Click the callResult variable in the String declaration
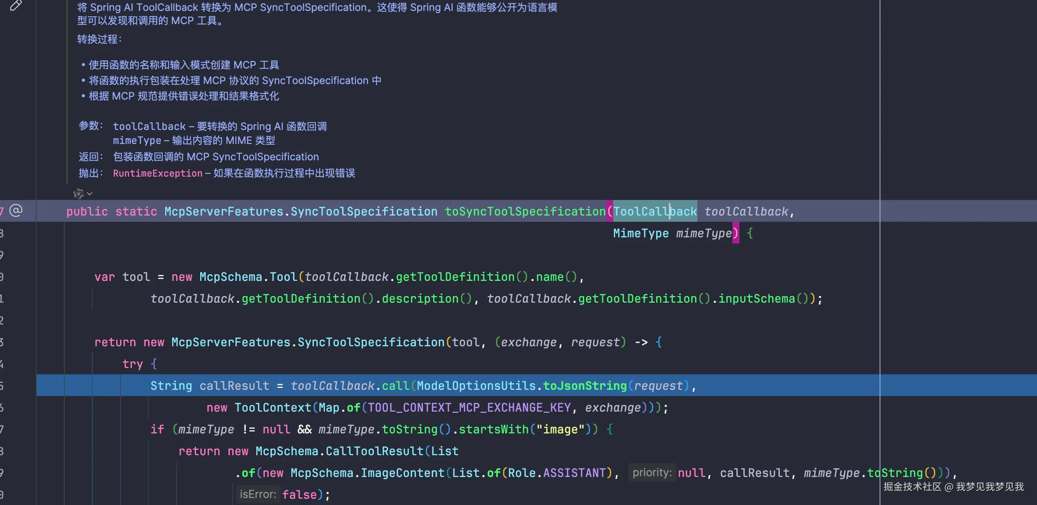This screenshot has width=1037, height=505. point(234,386)
